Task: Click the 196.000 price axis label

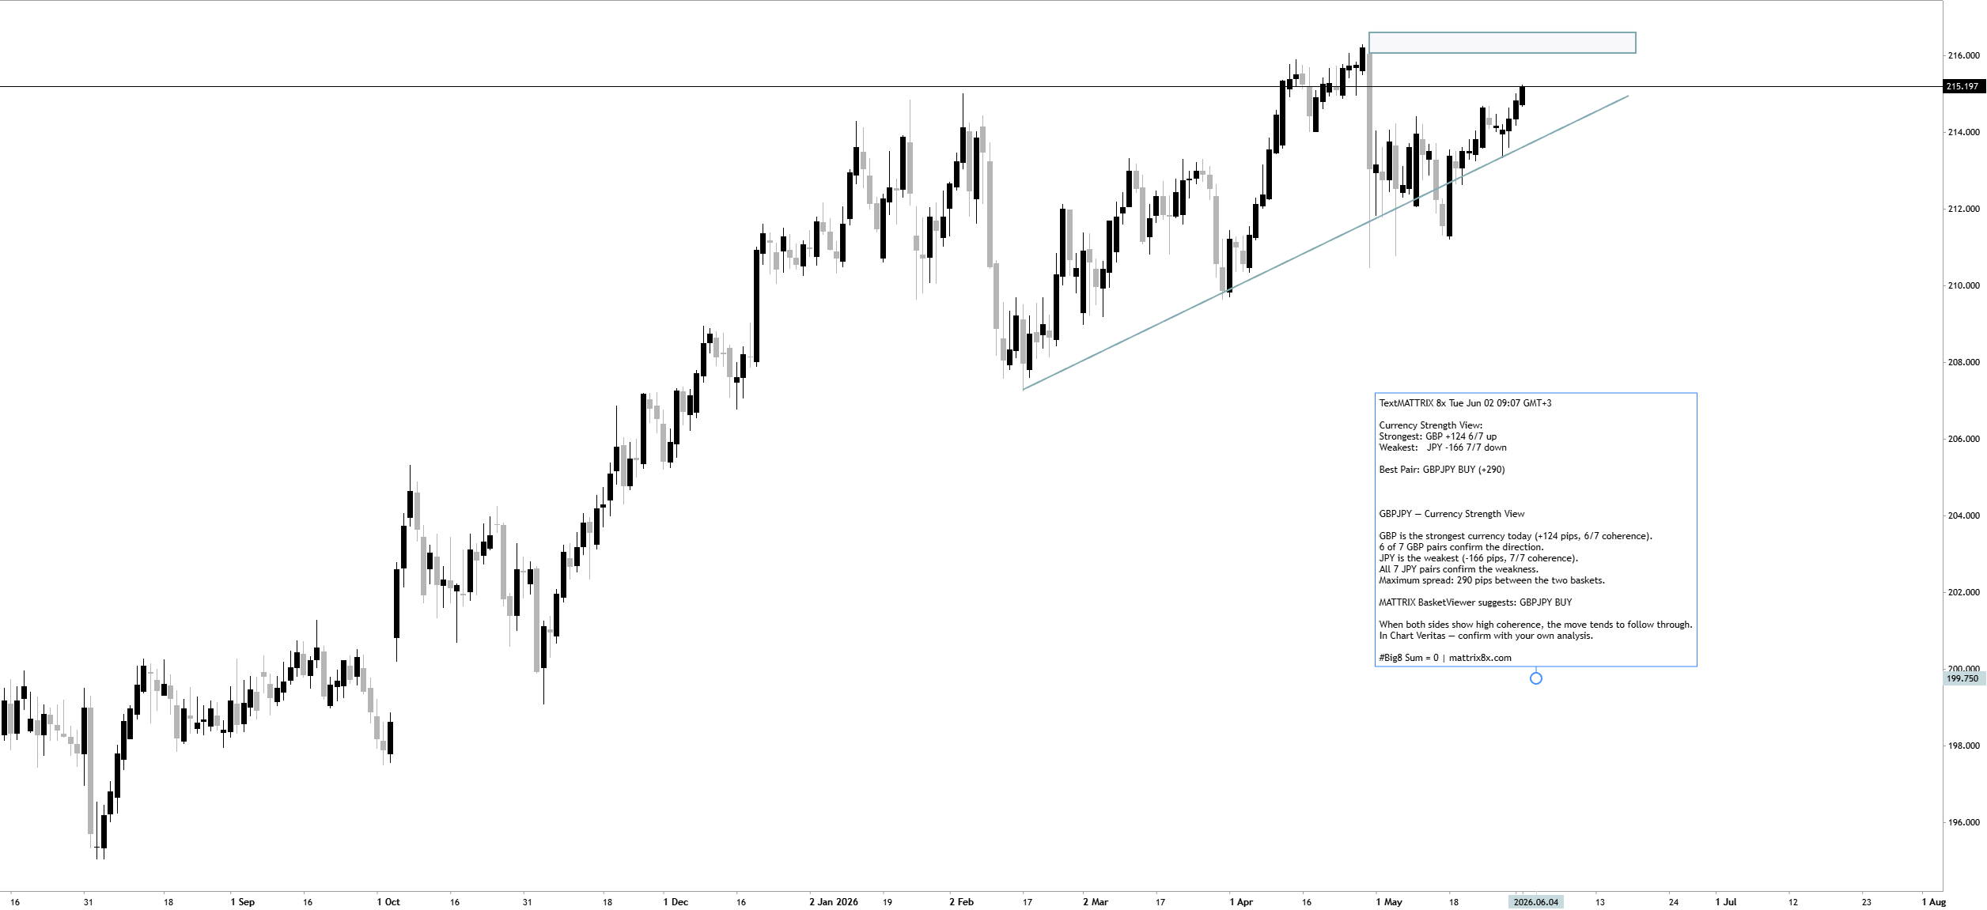Action: (1962, 822)
